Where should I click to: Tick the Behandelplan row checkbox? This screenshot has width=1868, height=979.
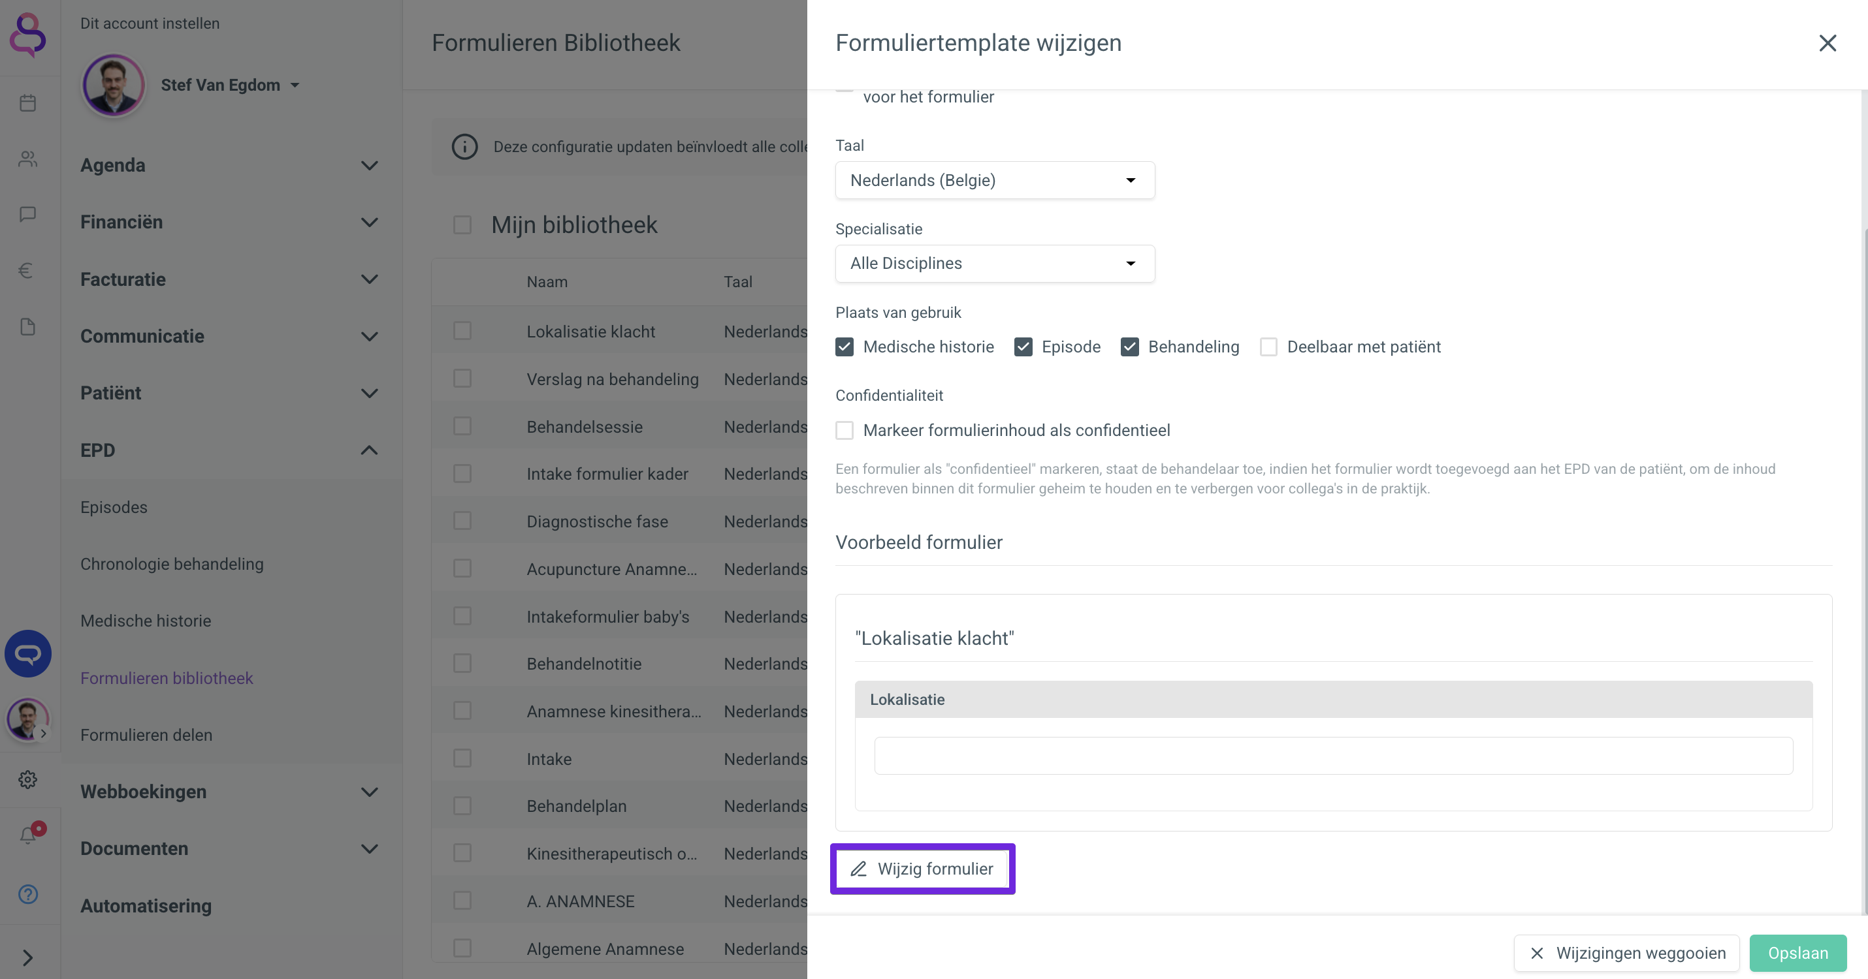pyautogui.click(x=462, y=806)
